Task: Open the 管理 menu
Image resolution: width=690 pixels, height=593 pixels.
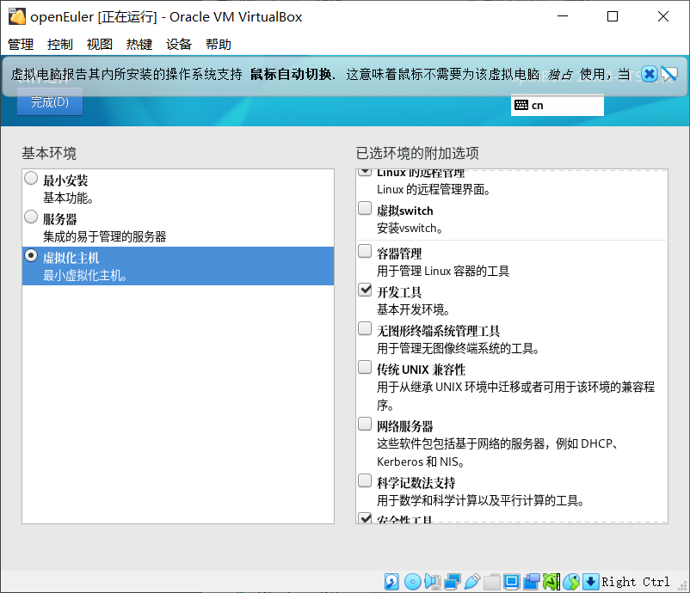Action: tap(21, 45)
